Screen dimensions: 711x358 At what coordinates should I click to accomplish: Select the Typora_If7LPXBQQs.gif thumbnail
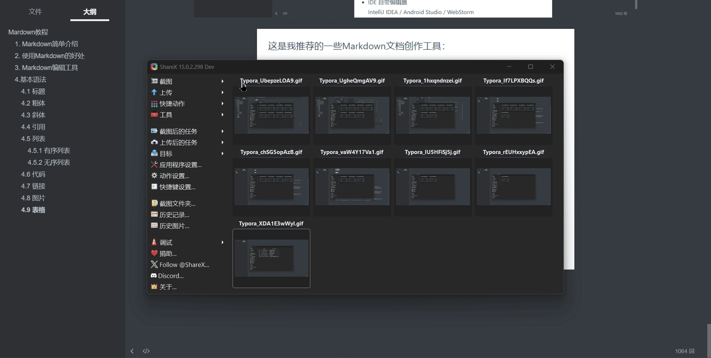point(514,115)
